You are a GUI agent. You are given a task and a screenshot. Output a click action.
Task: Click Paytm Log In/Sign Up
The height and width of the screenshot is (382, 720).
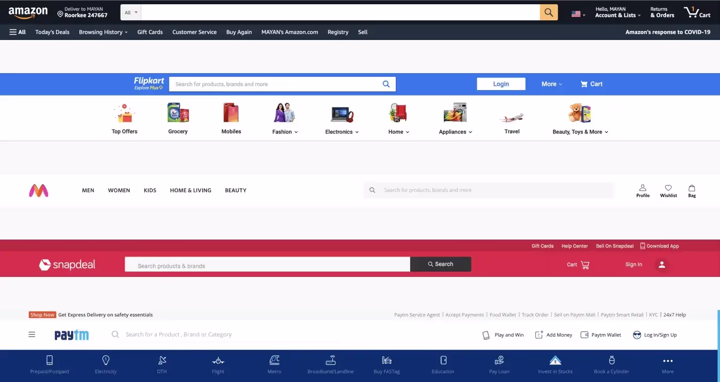coord(654,335)
